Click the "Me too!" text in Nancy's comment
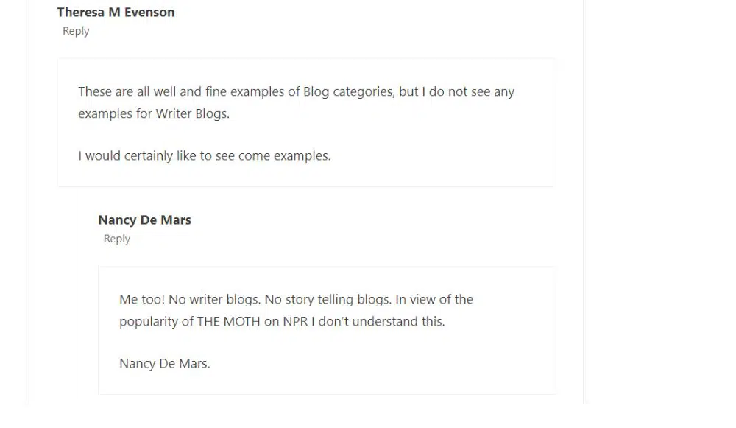This screenshot has width=736, height=428. click(142, 300)
